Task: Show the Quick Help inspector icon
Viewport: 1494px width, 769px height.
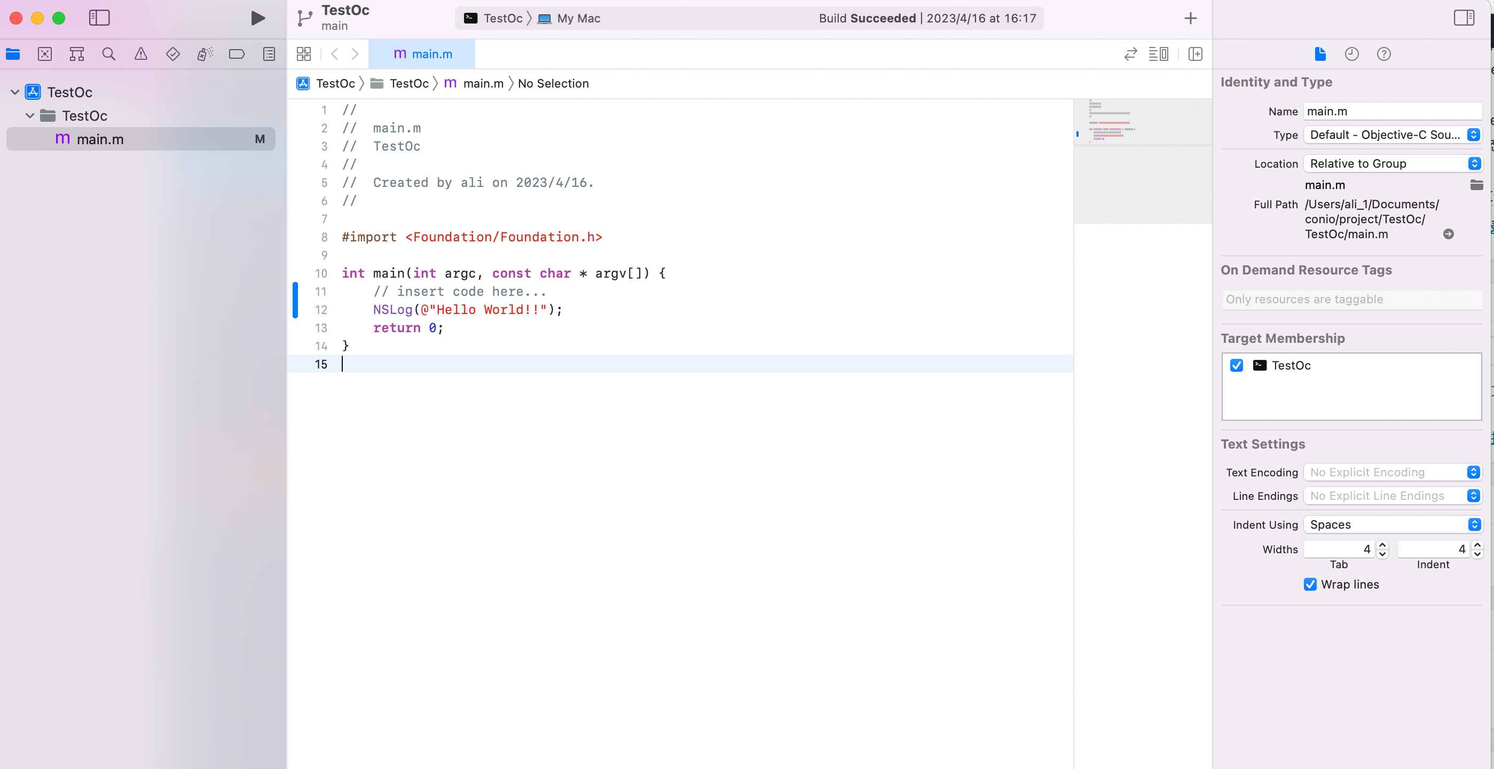Action: 1384,54
